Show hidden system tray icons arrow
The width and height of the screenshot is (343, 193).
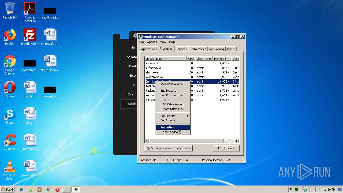(291, 190)
